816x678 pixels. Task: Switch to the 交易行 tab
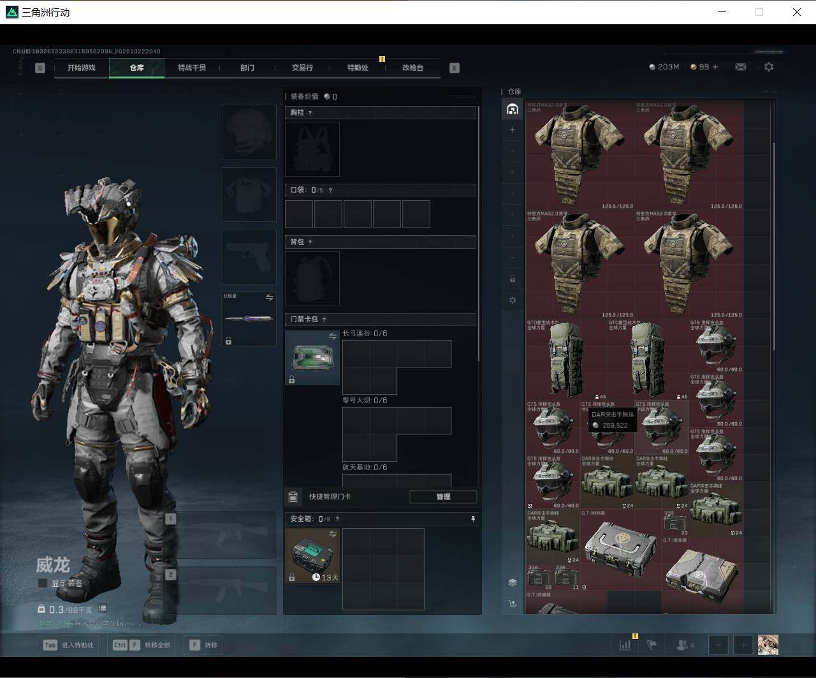tap(302, 68)
